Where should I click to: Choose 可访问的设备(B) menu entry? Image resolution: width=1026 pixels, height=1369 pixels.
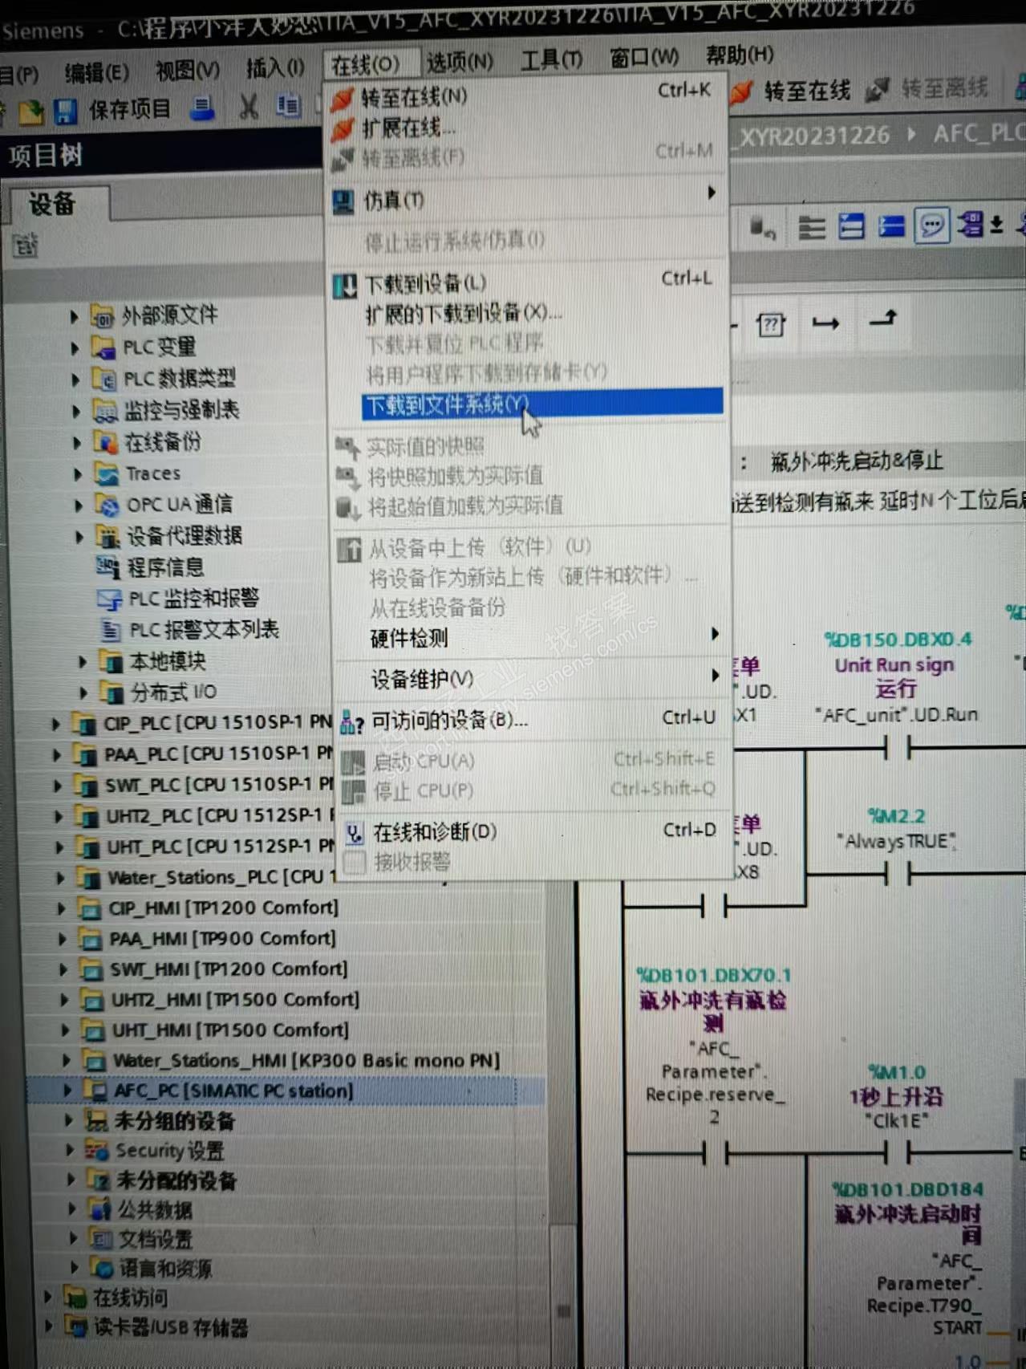pyautogui.click(x=448, y=720)
